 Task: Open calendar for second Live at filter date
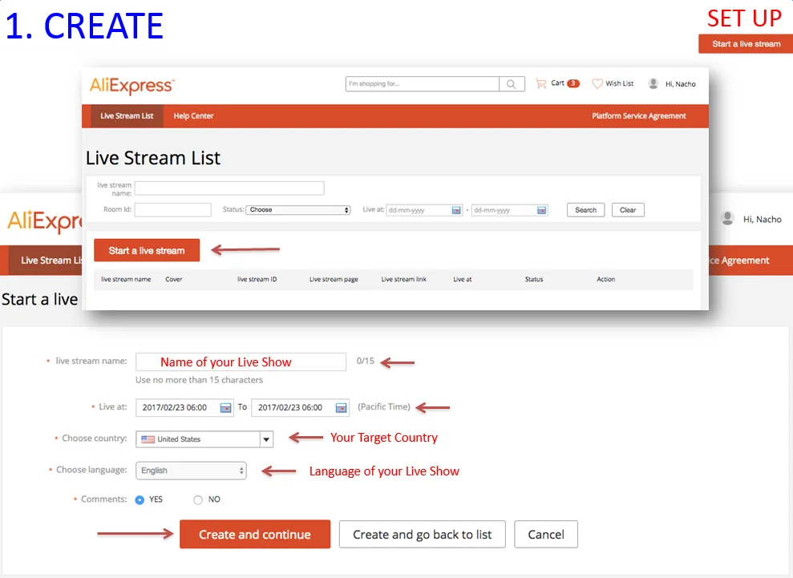coord(542,210)
